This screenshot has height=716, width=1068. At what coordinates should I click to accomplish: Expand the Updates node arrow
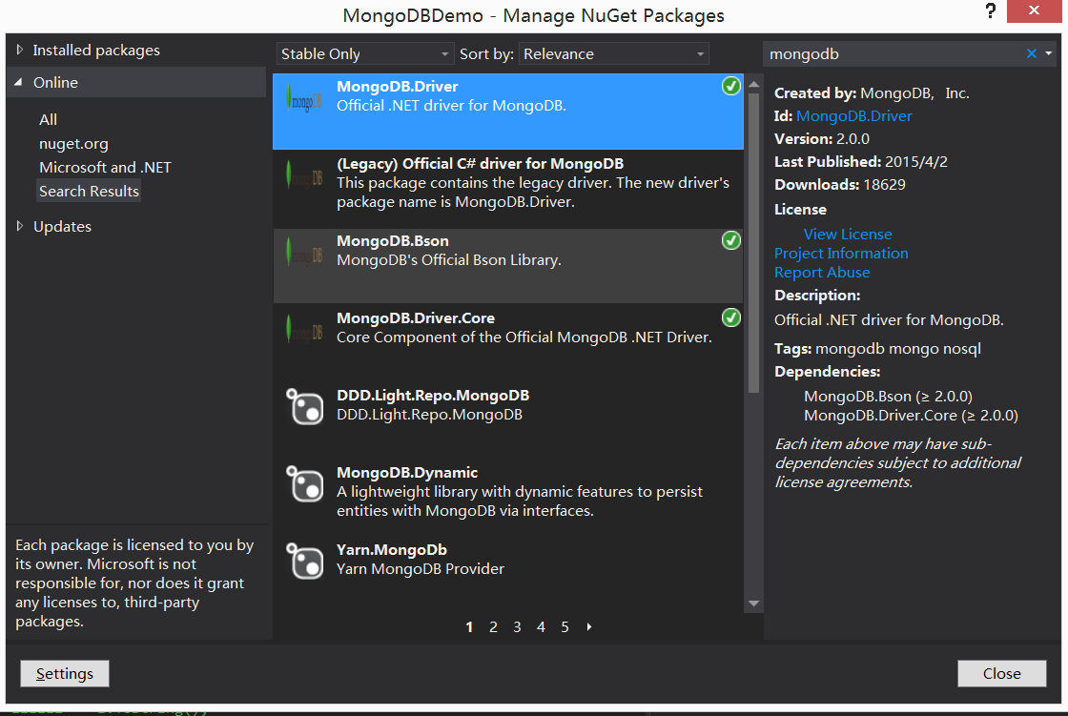pyautogui.click(x=19, y=226)
